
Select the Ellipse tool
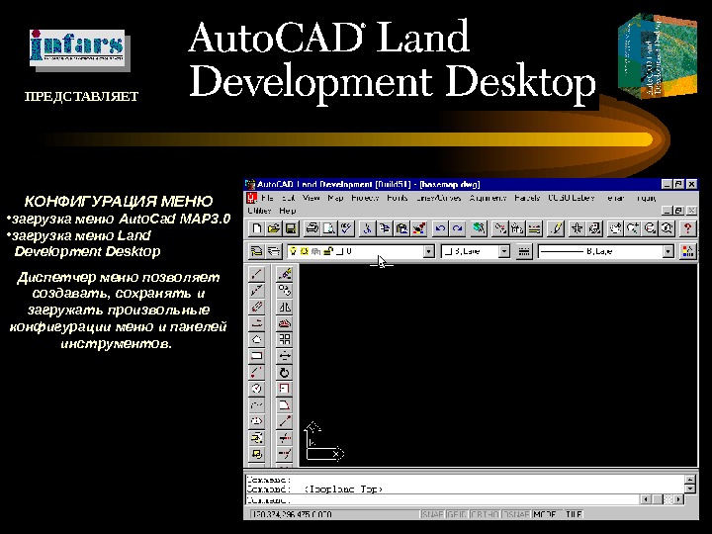point(256,421)
